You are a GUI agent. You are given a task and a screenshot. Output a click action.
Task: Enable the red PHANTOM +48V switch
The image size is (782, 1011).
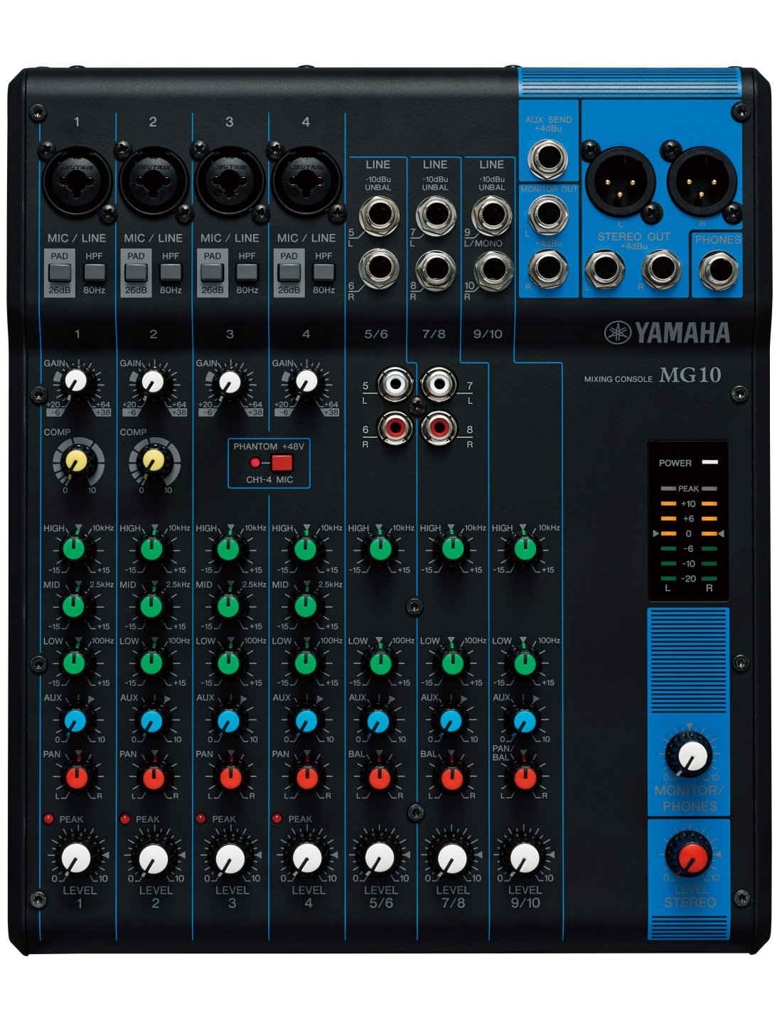pyautogui.click(x=282, y=463)
